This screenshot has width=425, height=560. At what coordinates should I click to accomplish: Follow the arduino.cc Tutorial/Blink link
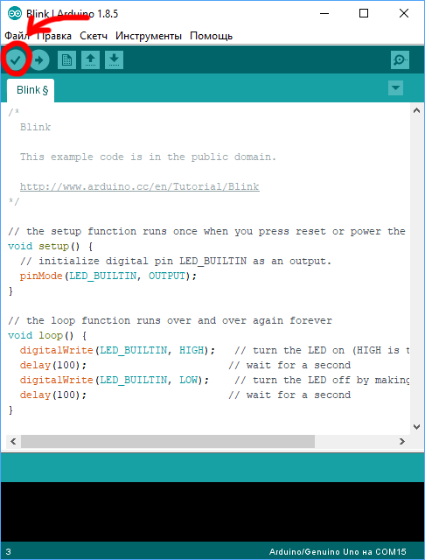140,186
